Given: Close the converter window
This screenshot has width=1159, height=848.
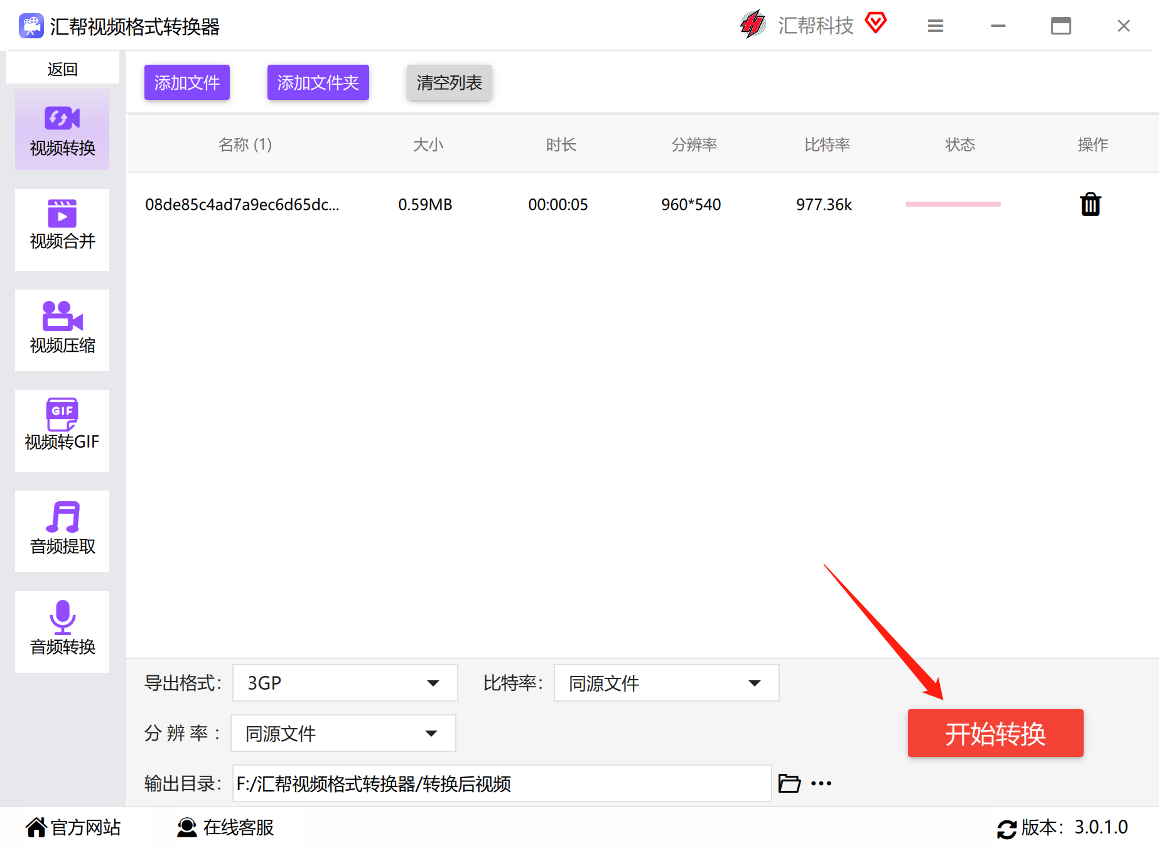Looking at the screenshot, I should (x=1124, y=26).
